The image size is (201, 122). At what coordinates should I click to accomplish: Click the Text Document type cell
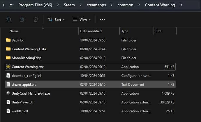133,84
